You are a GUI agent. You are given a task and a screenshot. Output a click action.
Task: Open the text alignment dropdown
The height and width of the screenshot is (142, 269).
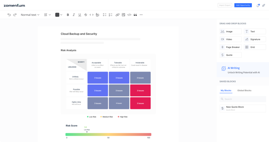[48, 15]
